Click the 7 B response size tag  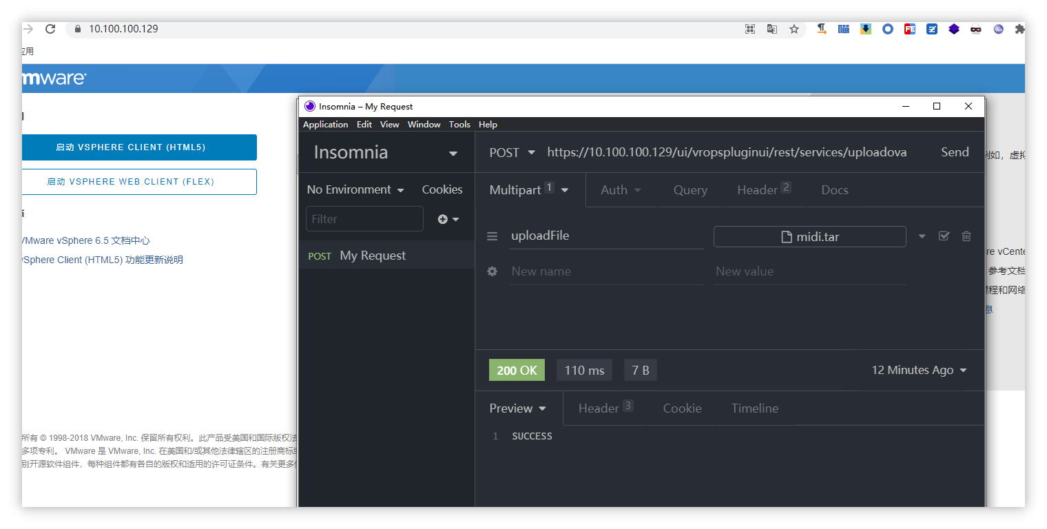coord(641,370)
